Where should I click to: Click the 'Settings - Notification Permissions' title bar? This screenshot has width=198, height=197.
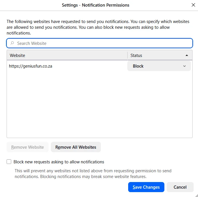(x=95, y=5)
